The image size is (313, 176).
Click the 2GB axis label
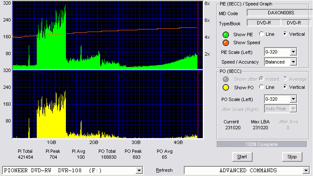94,142
